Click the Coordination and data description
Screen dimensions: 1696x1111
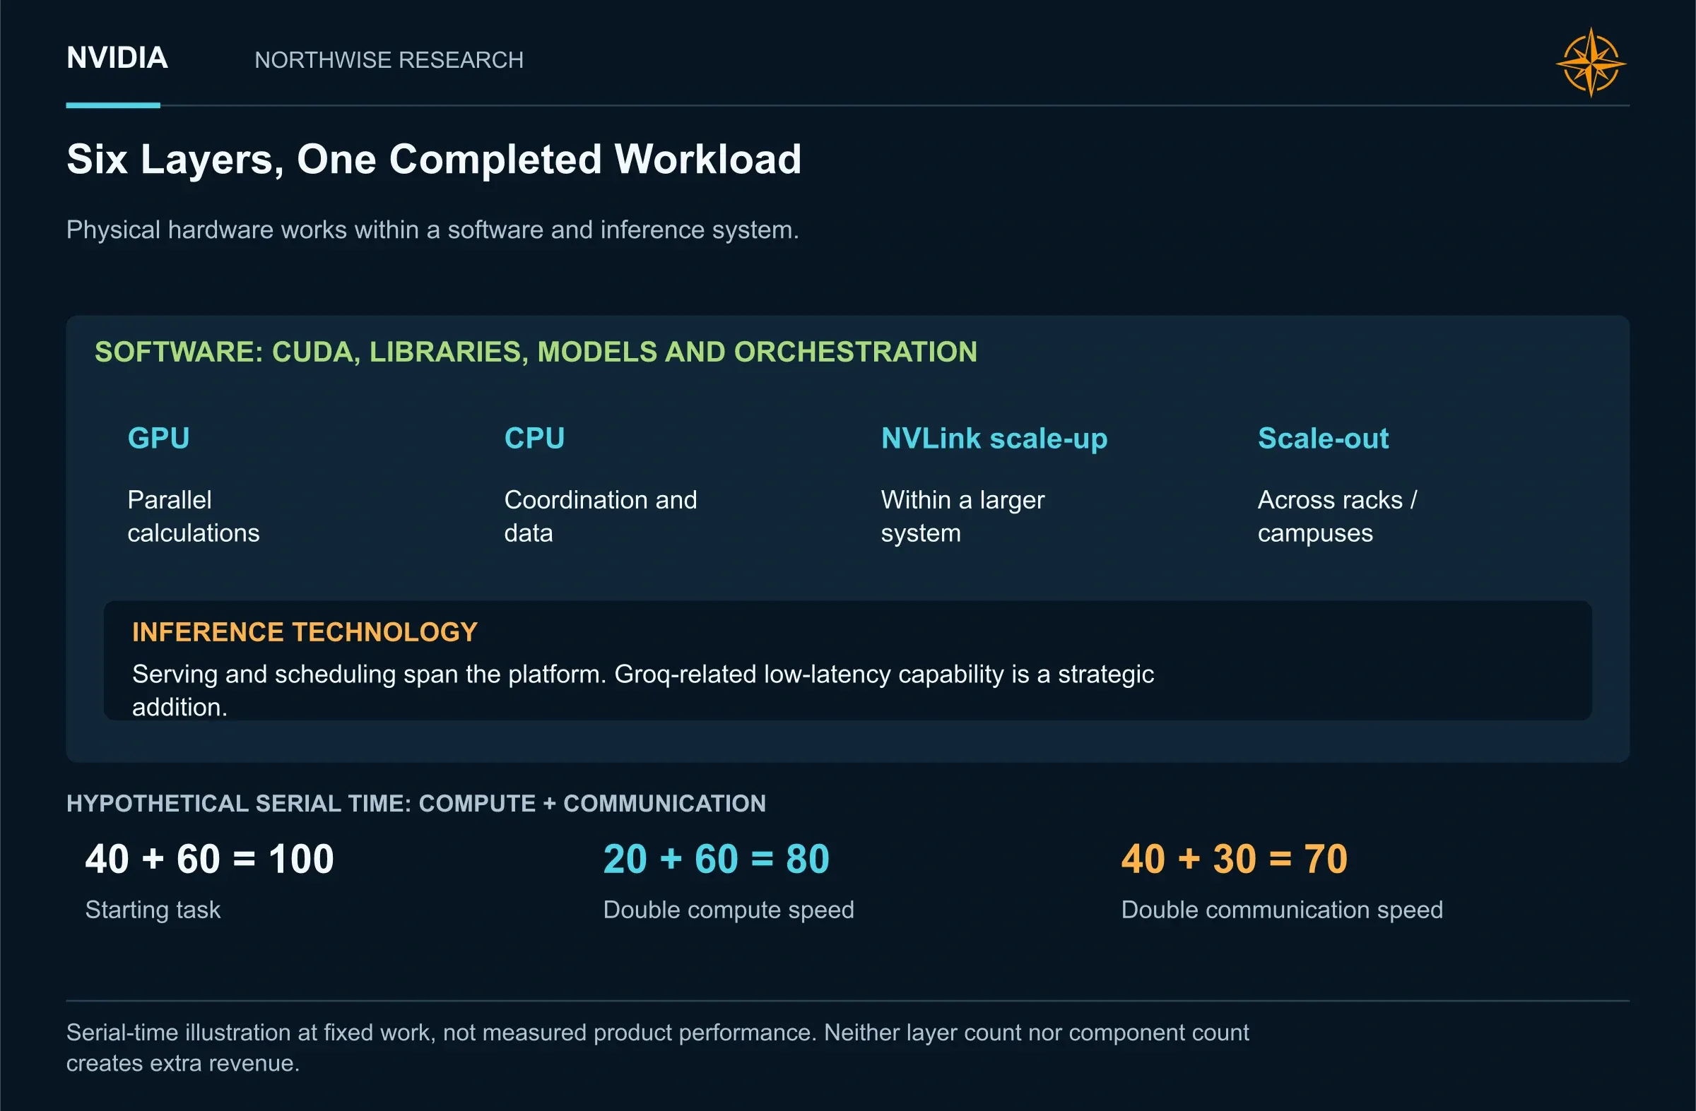coord(601,516)
